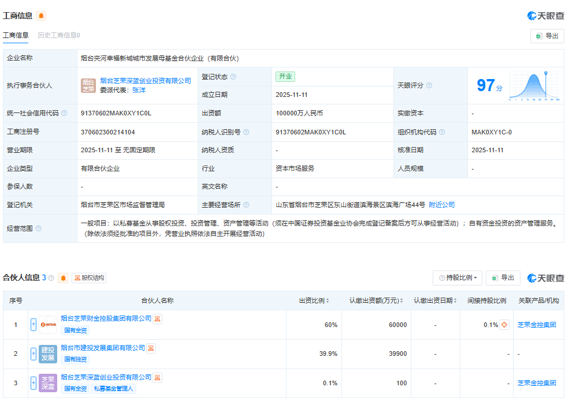The height and width of the screenshot is (402, 569).
Task: Expand partner row 1 with the plus button
Action: 34,325
